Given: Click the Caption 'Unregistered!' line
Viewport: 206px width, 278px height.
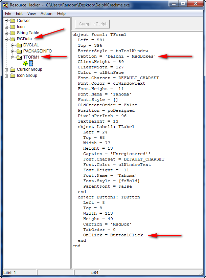Looking at the screenshot, I should click(117, 154).
